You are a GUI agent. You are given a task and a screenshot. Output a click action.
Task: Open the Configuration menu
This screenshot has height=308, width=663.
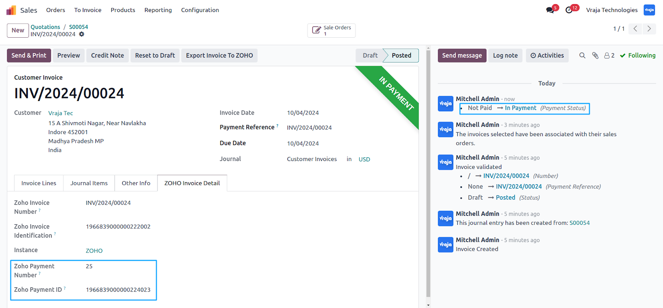click(200, 10)
